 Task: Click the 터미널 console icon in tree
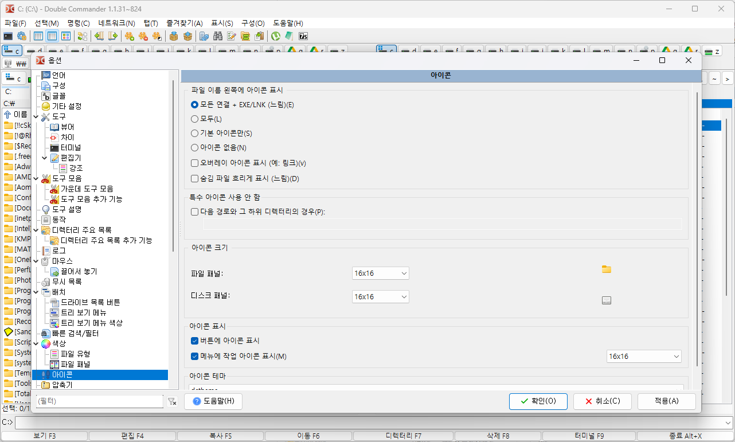point(54,147)
